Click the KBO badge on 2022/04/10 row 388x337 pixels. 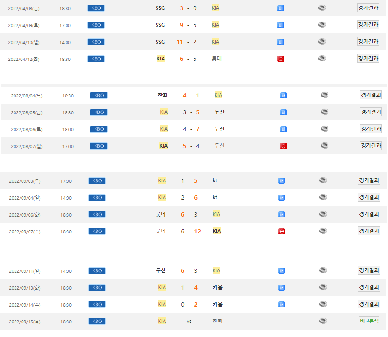pos(96,42)
